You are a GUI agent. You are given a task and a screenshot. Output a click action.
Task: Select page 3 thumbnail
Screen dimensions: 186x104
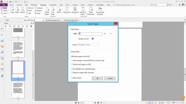tap(18, 49)
